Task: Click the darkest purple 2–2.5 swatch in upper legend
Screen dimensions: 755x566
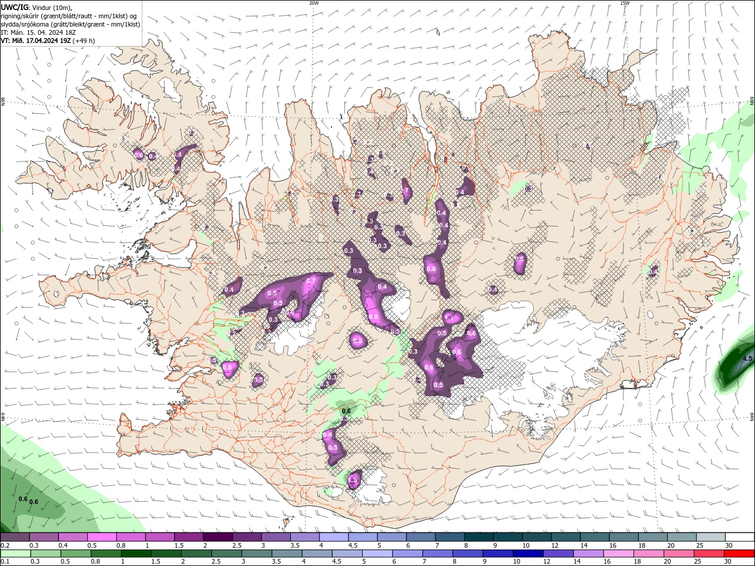Action: point(218,537)
